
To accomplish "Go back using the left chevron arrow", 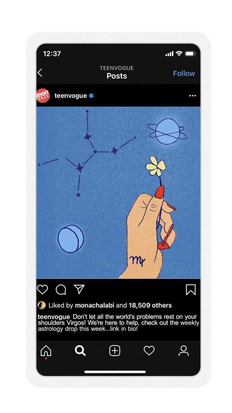I will [x=40, y=73].
